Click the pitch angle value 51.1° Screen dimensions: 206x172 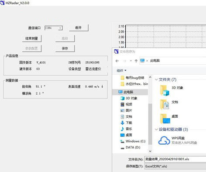(x=41, y=86)
